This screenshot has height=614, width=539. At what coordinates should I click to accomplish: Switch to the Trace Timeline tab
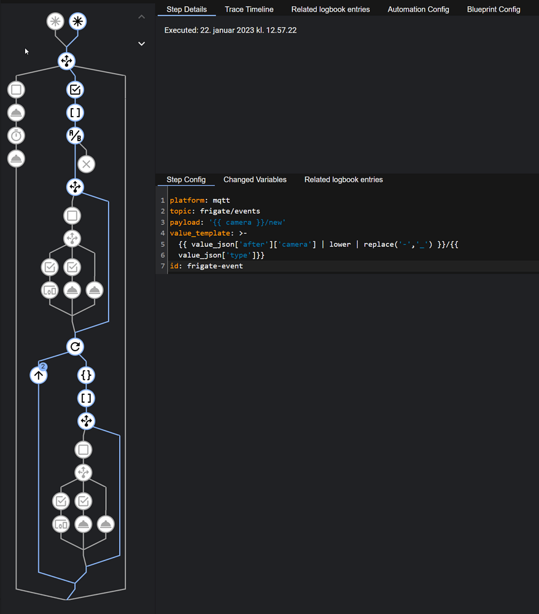point(249,9)
